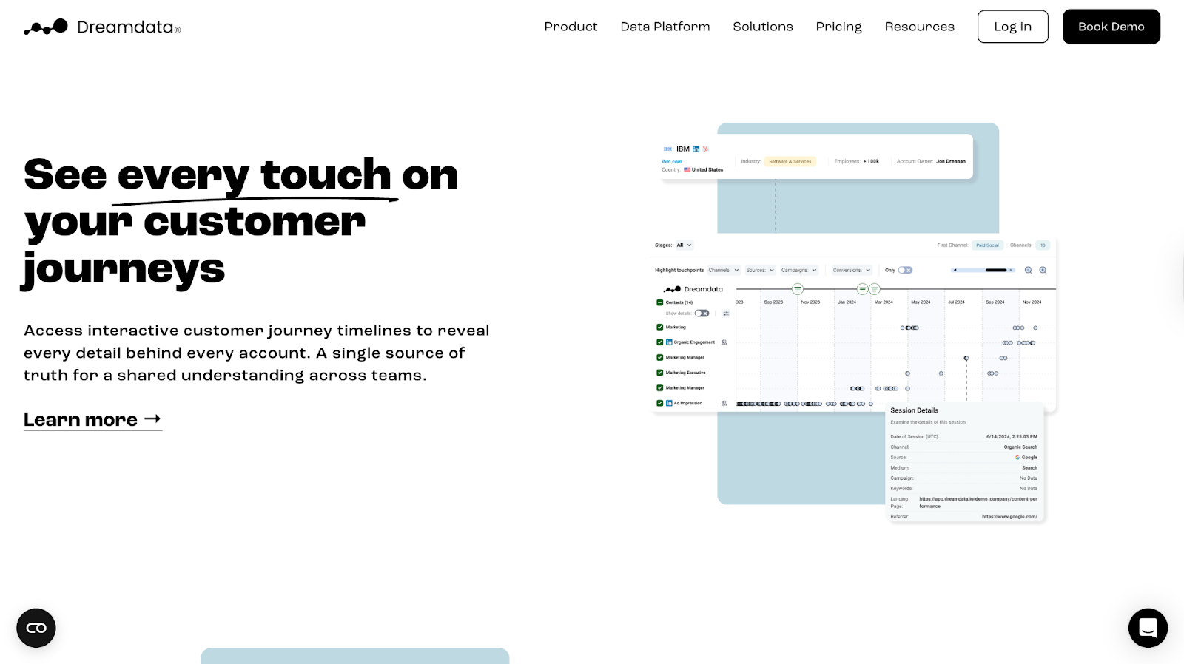Open the chat messenger bubble
This screenshot has height=664, width=1184.
(1148, 628)
